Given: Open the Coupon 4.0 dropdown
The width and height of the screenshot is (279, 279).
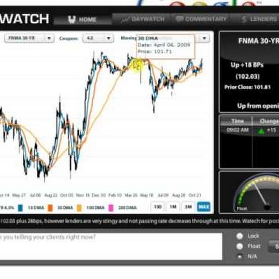Looking at the screenshot, I should 98,38.
